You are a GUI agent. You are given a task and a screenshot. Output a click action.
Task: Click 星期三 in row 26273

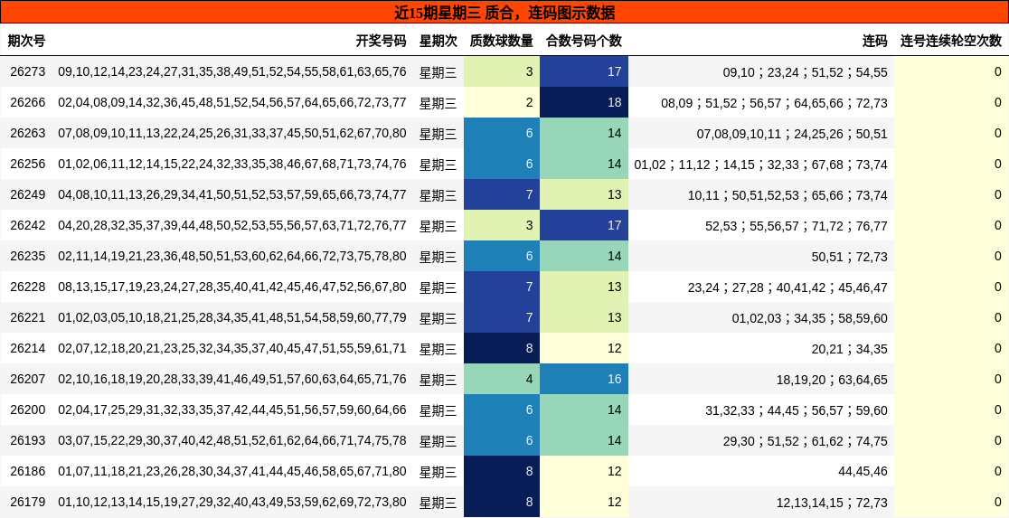[x=438, y=72]
